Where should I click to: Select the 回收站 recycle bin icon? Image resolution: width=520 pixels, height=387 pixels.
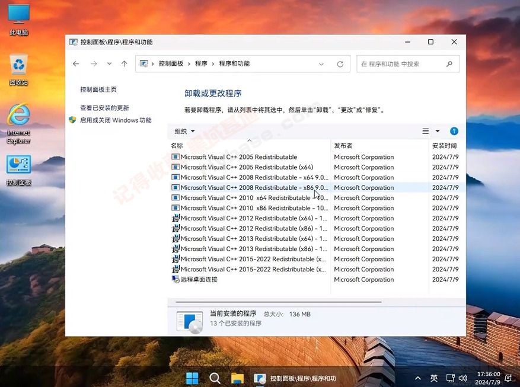pyautogui.click(x=18, y=70)
